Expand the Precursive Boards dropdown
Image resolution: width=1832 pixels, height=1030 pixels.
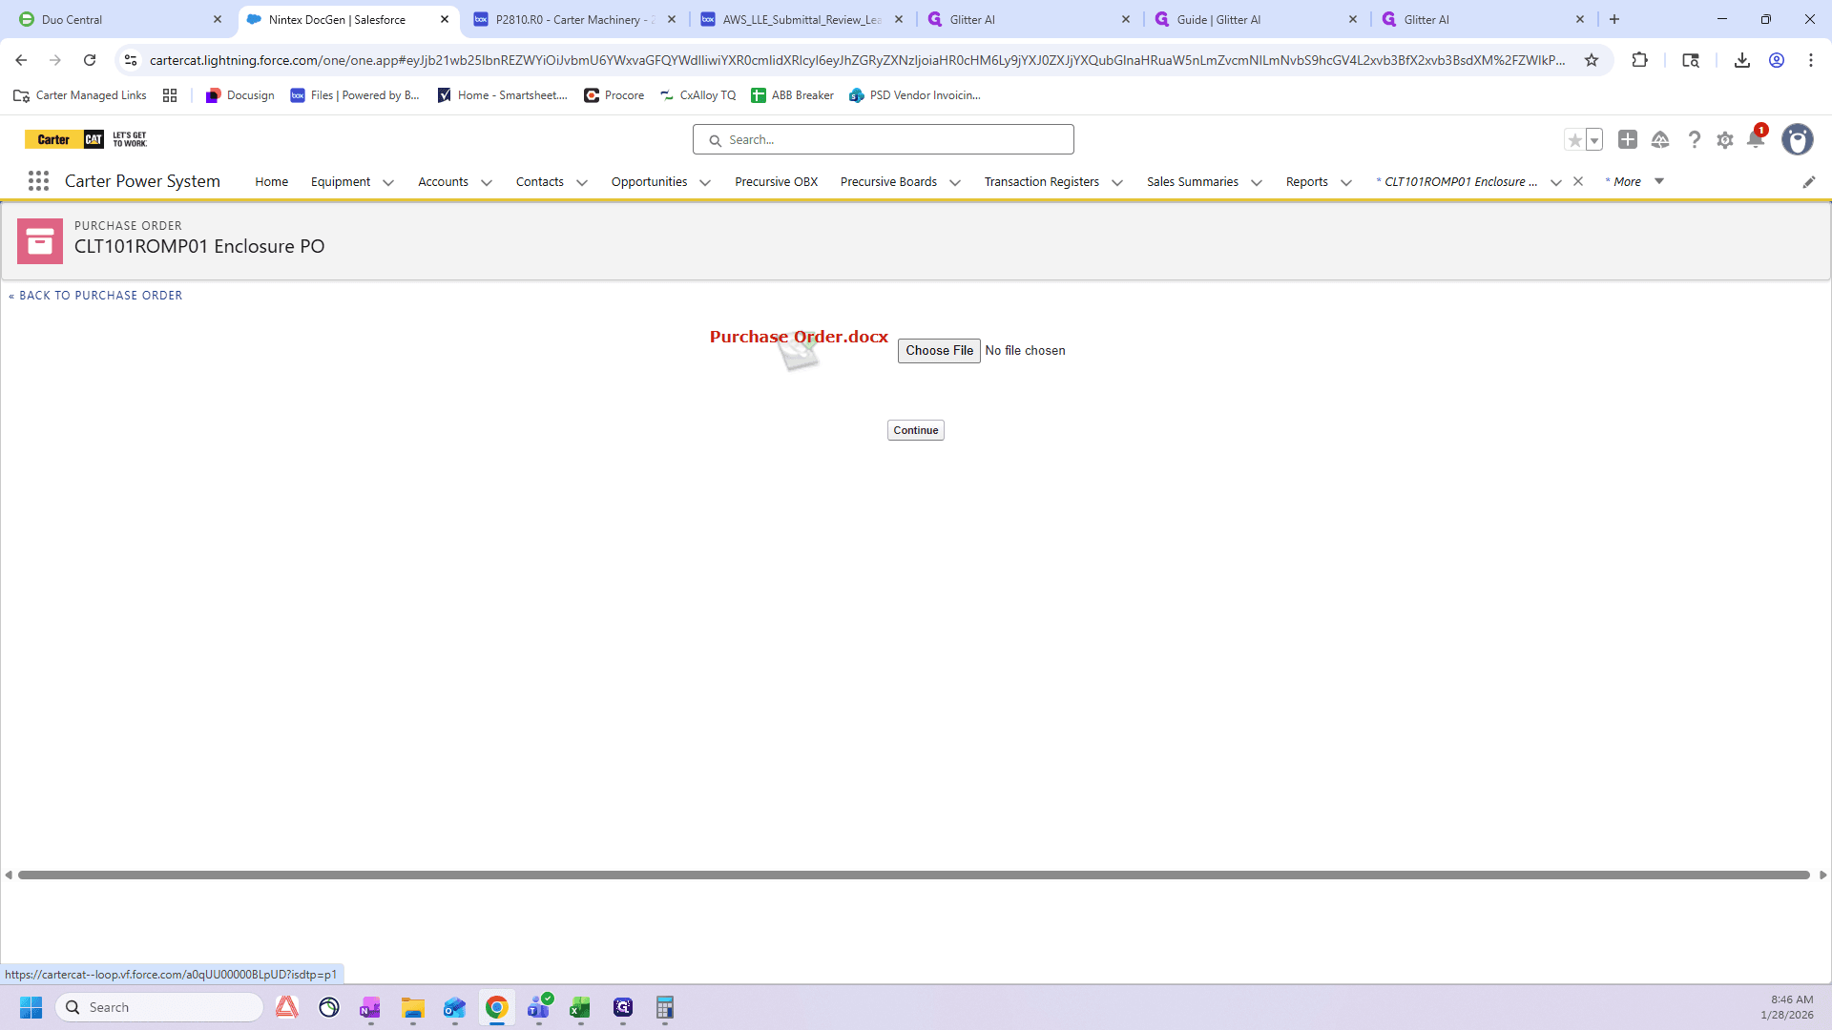click(955, 182)
